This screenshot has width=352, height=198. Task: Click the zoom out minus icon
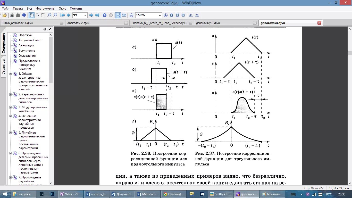tap(131, 15)
